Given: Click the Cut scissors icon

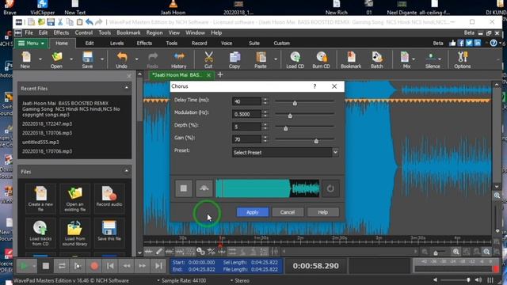Looking at the screenshot, I should (x=208, y=60).
